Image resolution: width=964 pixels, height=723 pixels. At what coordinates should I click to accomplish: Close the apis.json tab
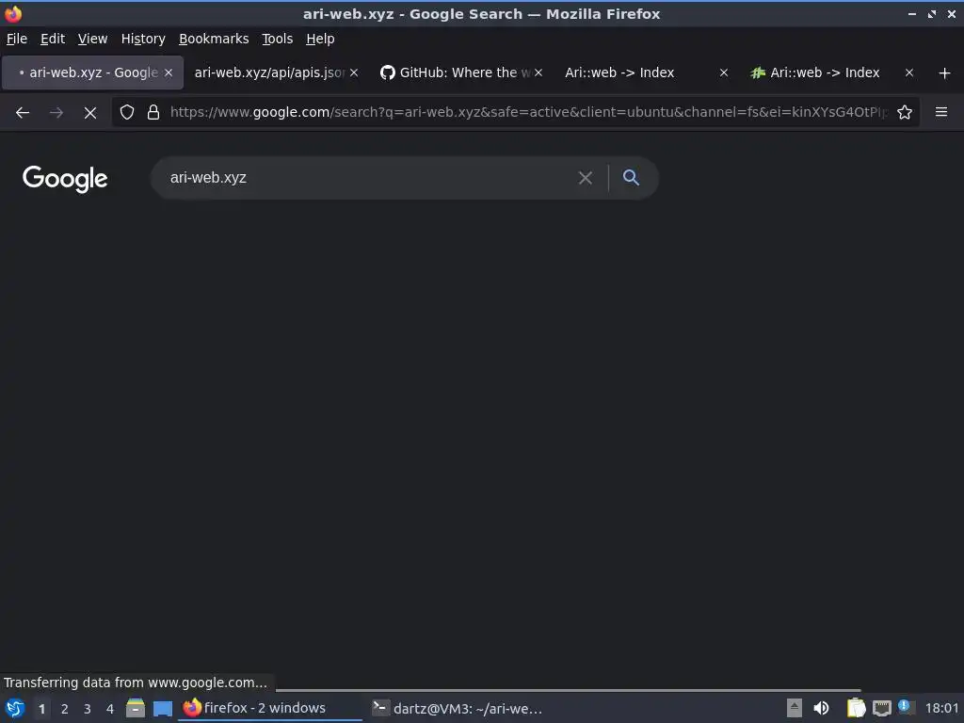(x=354, y=73)
